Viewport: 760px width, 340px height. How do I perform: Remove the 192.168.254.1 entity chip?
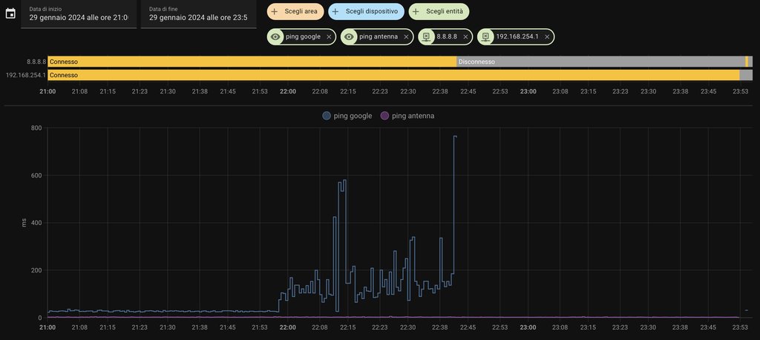547,36
